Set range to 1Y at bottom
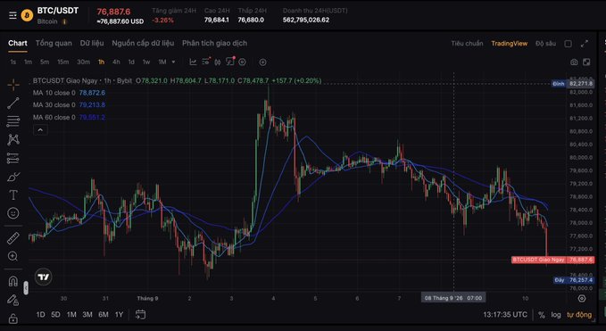This screenshot has width=606, height=331. pos(119,315)
